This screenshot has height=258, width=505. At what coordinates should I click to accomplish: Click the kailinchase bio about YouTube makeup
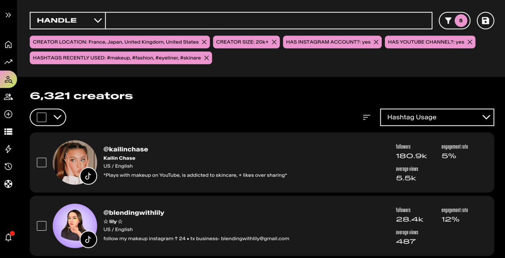pyautogui.click(x=195, y=175)
